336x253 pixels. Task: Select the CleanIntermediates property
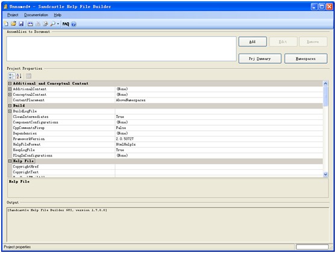31,117
